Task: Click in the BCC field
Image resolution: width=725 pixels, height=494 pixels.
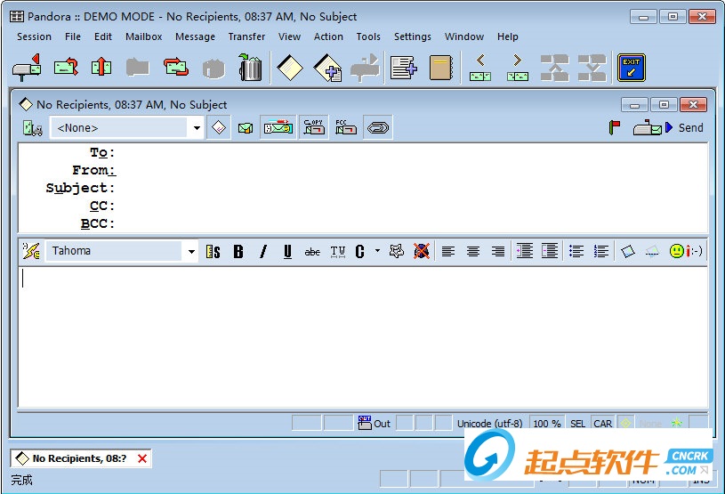Action: click(411, 223)
